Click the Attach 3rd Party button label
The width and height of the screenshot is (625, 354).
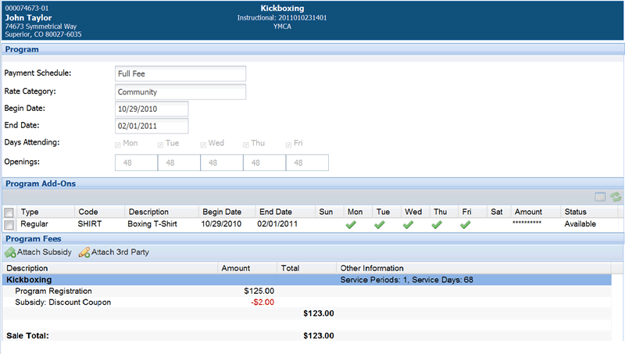point(120,252)
